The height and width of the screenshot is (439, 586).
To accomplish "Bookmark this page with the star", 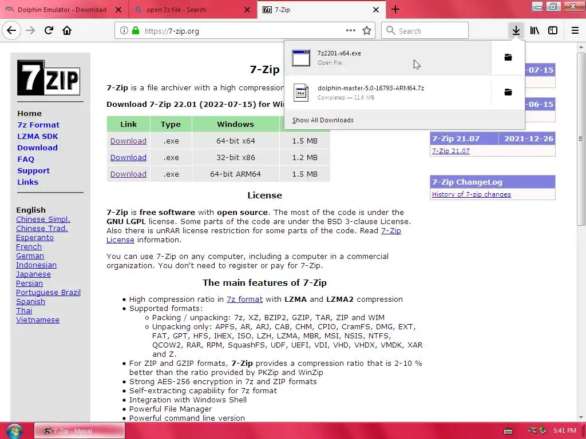I will click(x=367, y=31).
